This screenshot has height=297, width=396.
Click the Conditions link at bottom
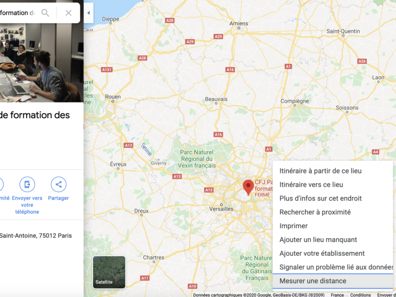[360, 295]
